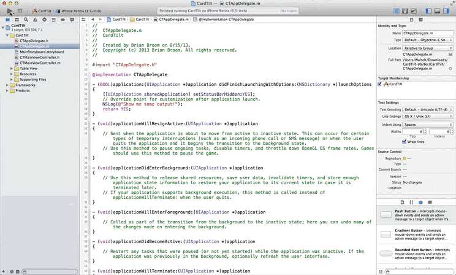Open Object library

[420, 202]
